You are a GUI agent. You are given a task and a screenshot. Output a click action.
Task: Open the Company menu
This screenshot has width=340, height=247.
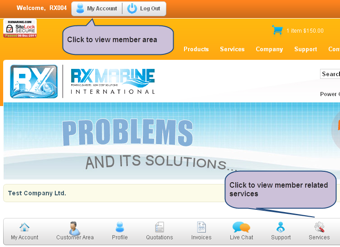269,49
